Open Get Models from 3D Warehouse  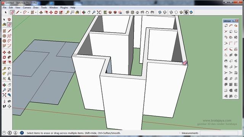(110, 13)
